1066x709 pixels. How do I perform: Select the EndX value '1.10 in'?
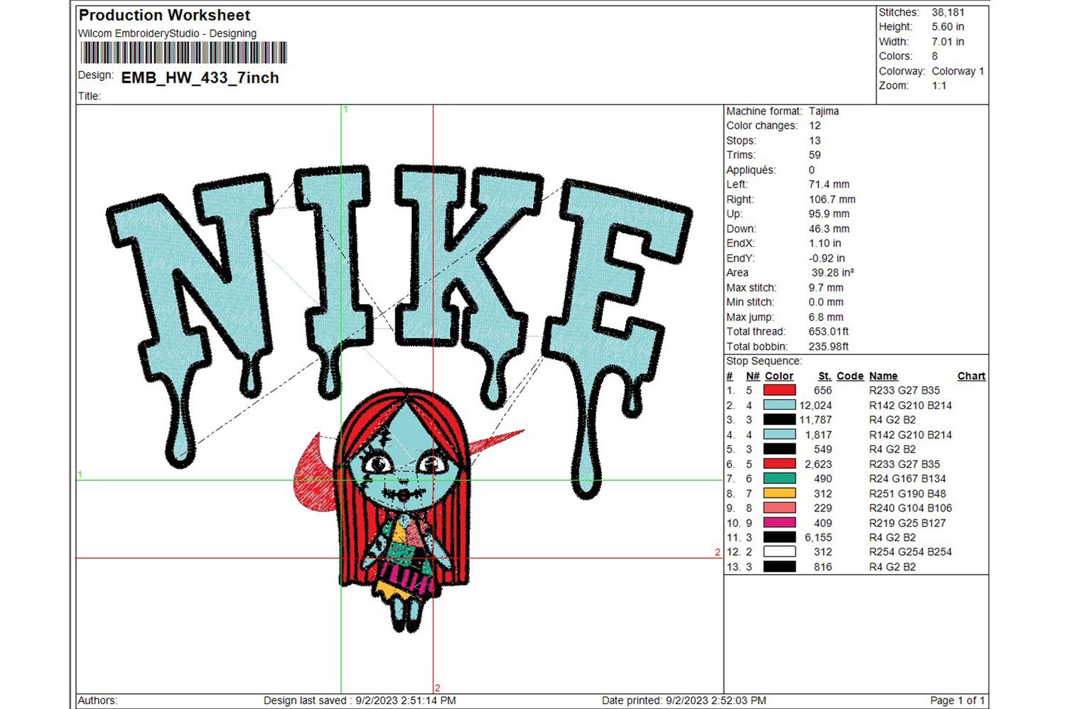825,243
